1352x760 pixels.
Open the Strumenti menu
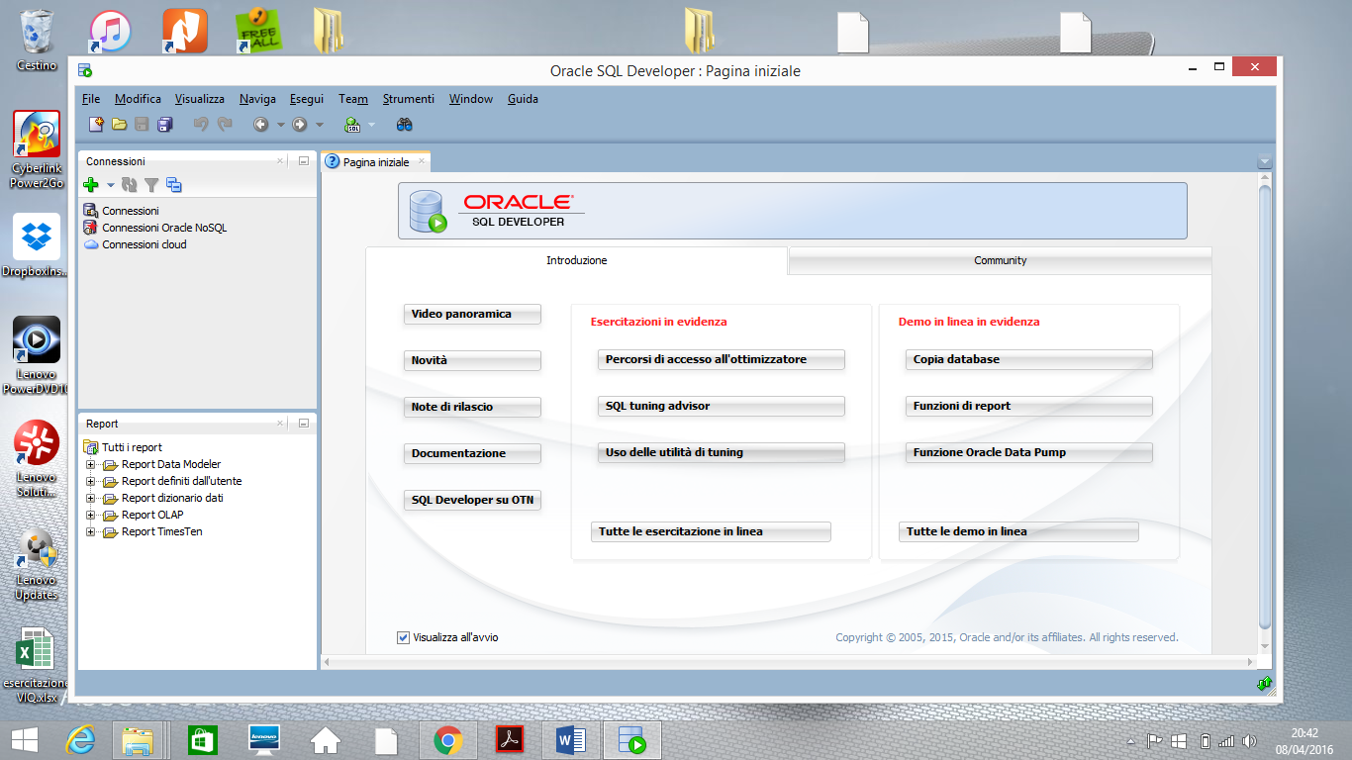click(409, 99)
